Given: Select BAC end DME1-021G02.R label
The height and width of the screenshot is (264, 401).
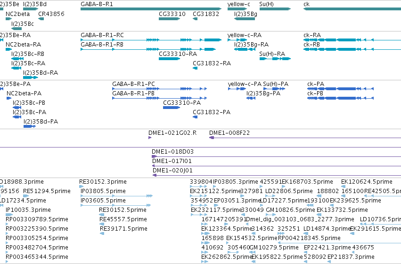Looking at the screenshot, I should (x=172, y=133).
